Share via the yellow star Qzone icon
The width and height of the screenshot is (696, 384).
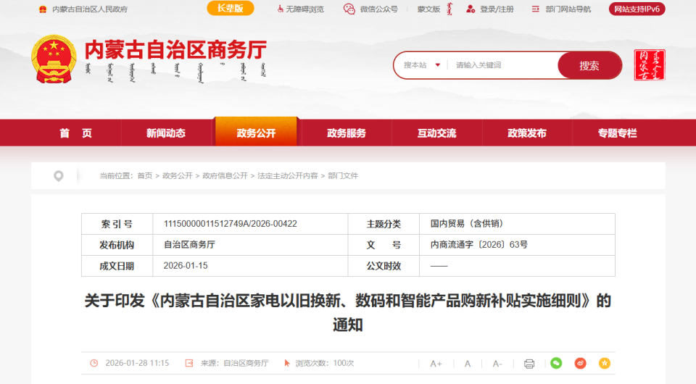pos(604,363)
